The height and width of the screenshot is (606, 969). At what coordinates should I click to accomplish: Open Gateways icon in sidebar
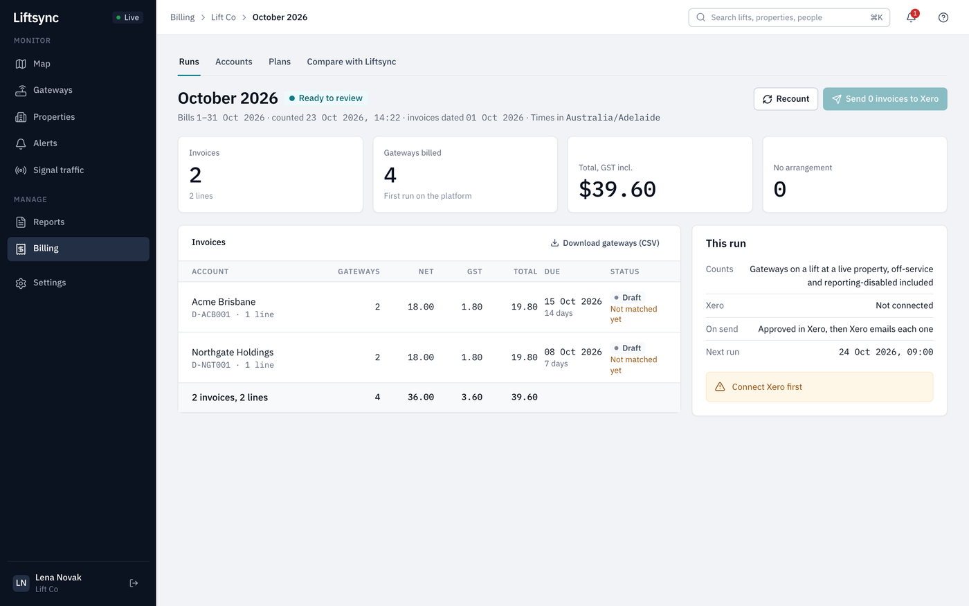coord(21,90)
